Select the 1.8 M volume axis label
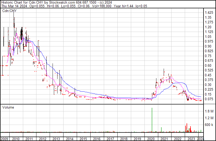 pos(209,111)
